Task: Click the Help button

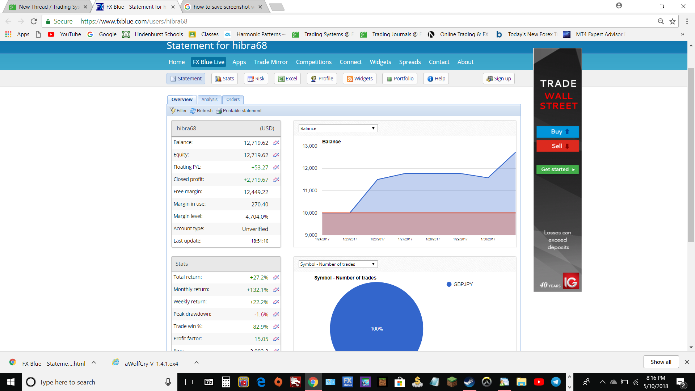Action: click(x=436, y=79)
